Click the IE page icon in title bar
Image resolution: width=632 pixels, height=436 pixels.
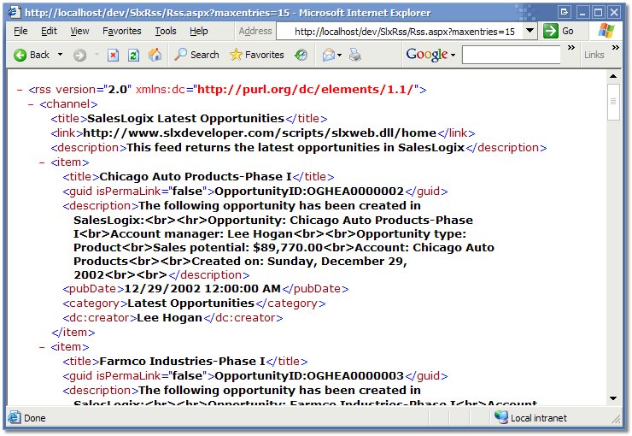[15, 12]
